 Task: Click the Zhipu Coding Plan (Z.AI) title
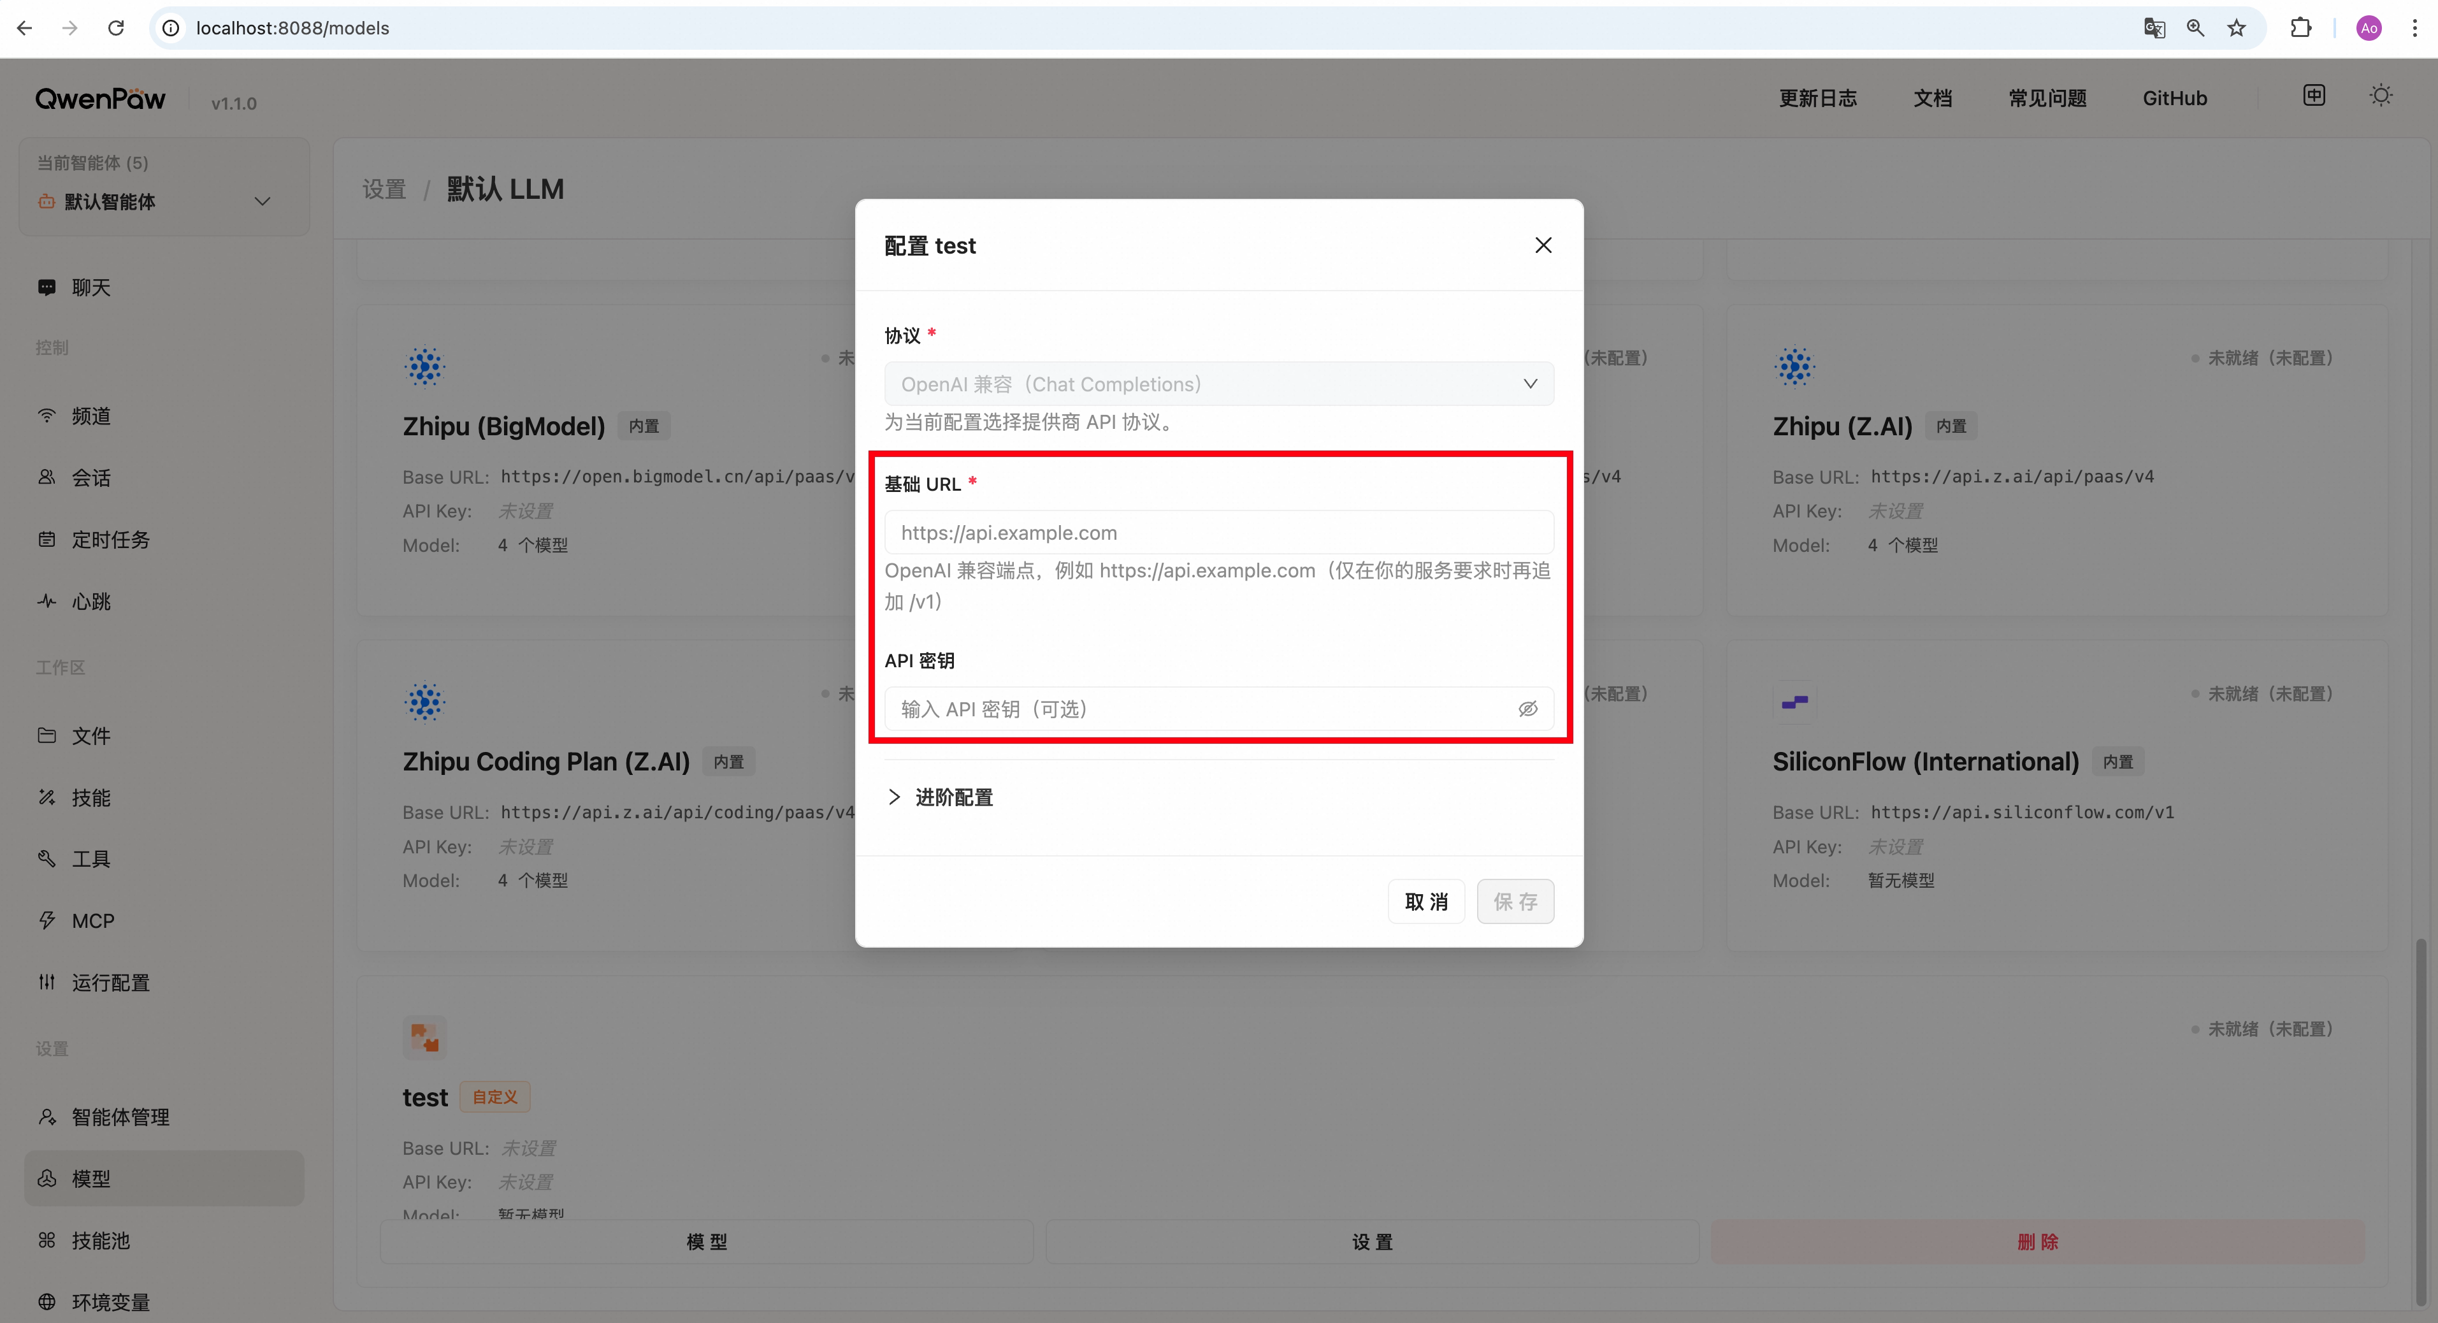[546, 762]
